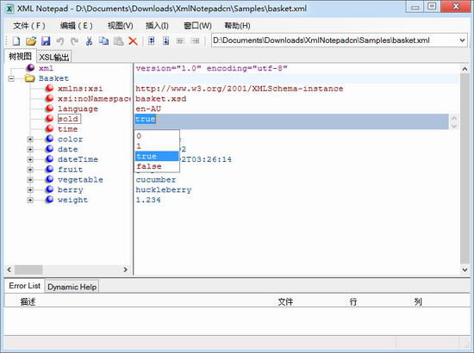Select the Error List tab
The width and height of the screenshot is (474, 353).
[x=24, y=286]
